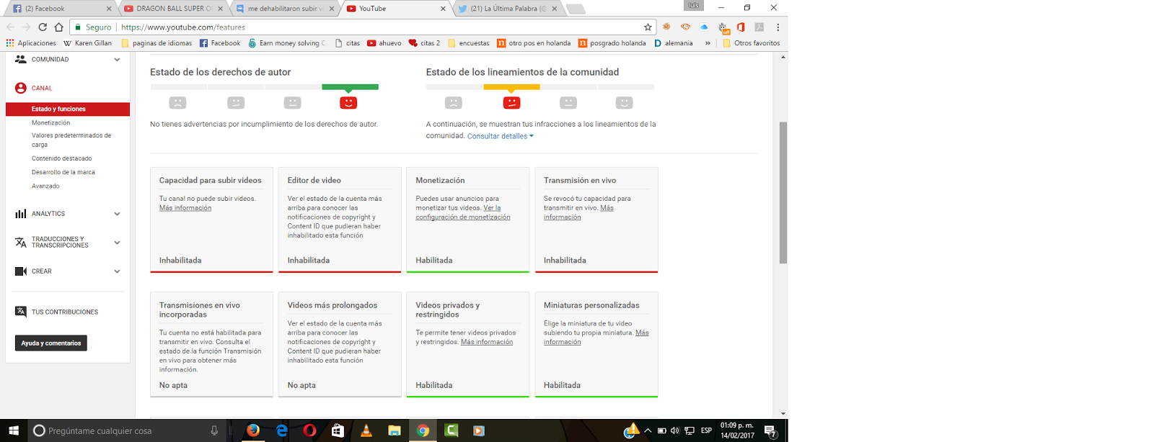This screenshot has height=442, width=1154.
Task: Open Más información in Transmisión en vivo
Action: coord(578,212)
